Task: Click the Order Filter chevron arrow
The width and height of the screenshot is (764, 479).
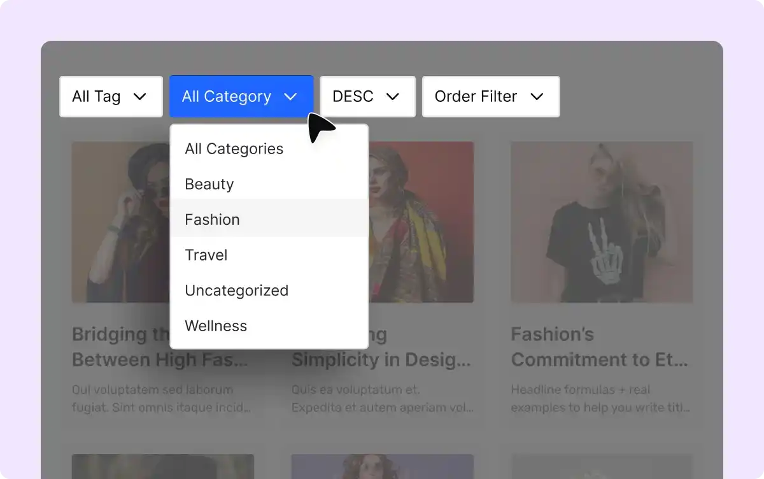Action: [x=537, y=97]
